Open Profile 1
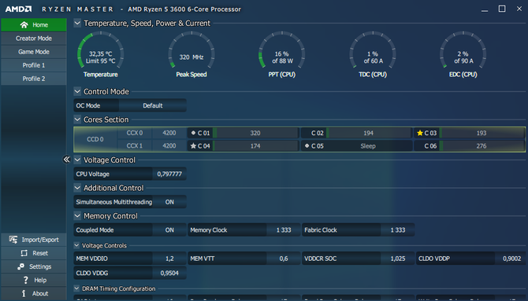 [34, 65]
